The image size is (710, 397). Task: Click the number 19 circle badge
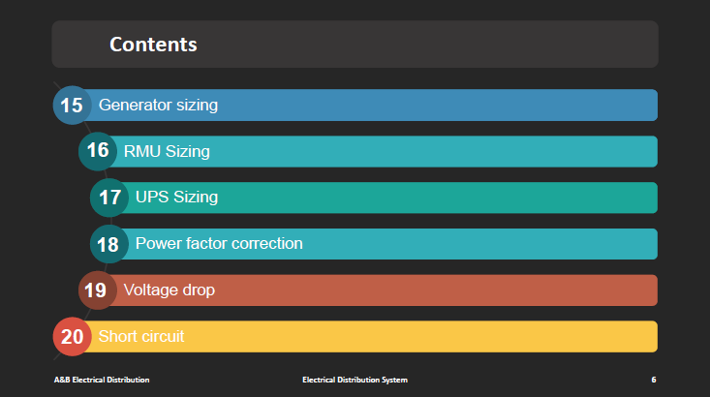point(98,290)
